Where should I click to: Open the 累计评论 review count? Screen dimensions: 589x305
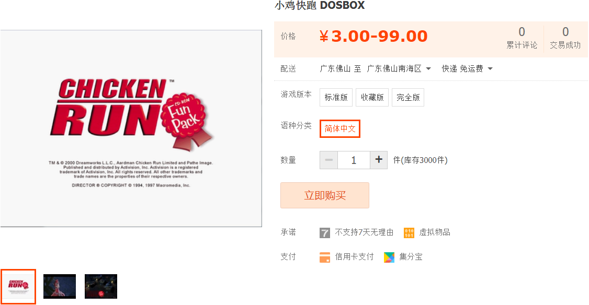click(x=522, y=38)
